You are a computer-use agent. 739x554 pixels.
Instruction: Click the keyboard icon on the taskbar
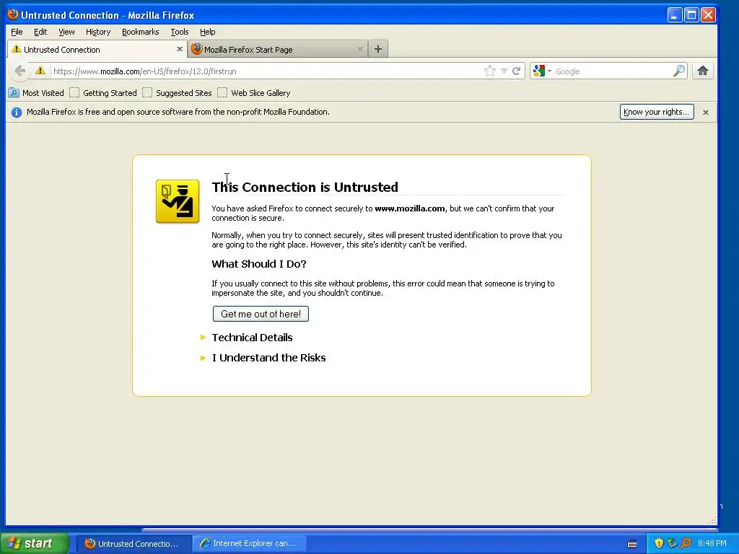pos(632,544)
